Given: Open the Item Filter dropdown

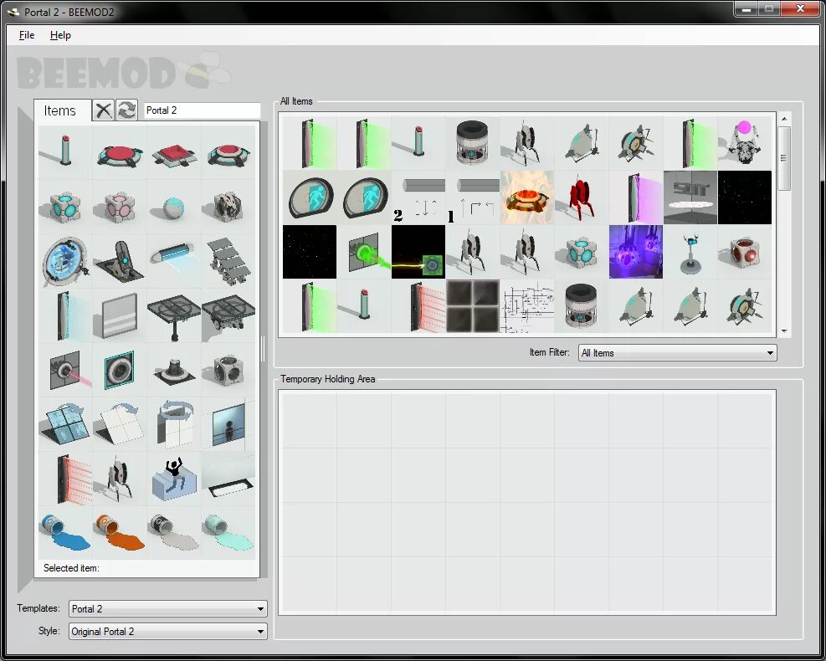Looking at the screenshot, I should [x=677, y=353].
